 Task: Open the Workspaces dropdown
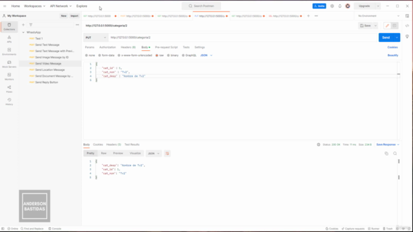pyautogui.click(x=34, y=6)
